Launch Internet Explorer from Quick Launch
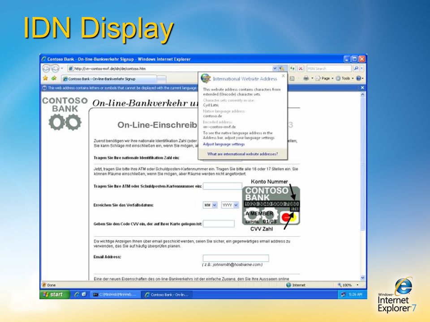This screenshot has height=322, width=430. pyautogui.click(x=77, y=294)
